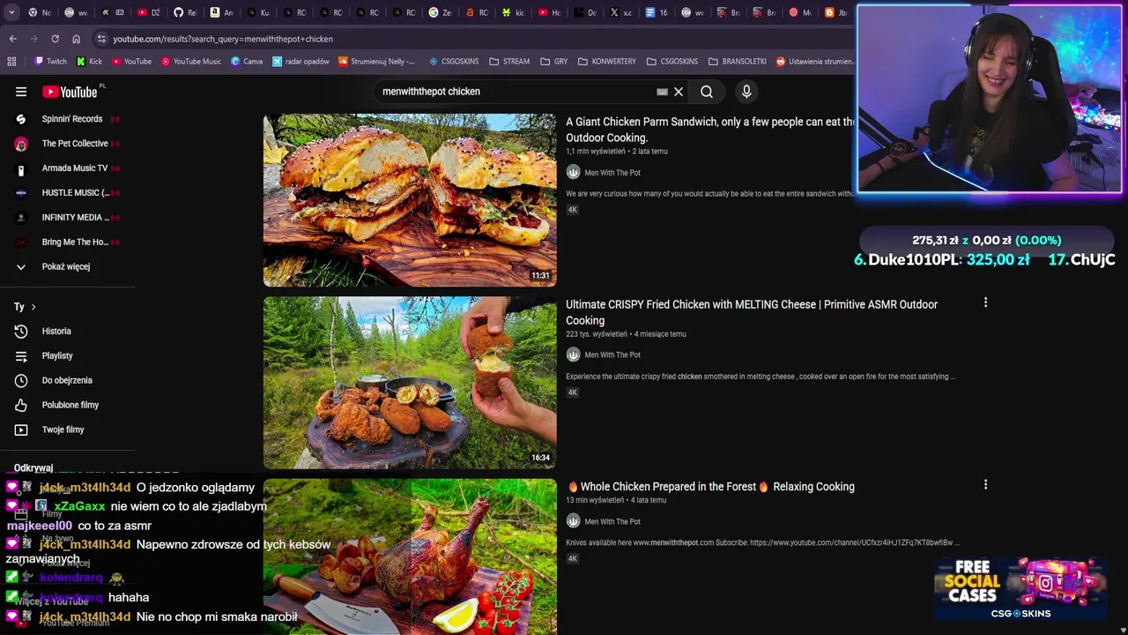
Task: Open title Whole Chicken Prepared in the Forest
Action: 711,487
